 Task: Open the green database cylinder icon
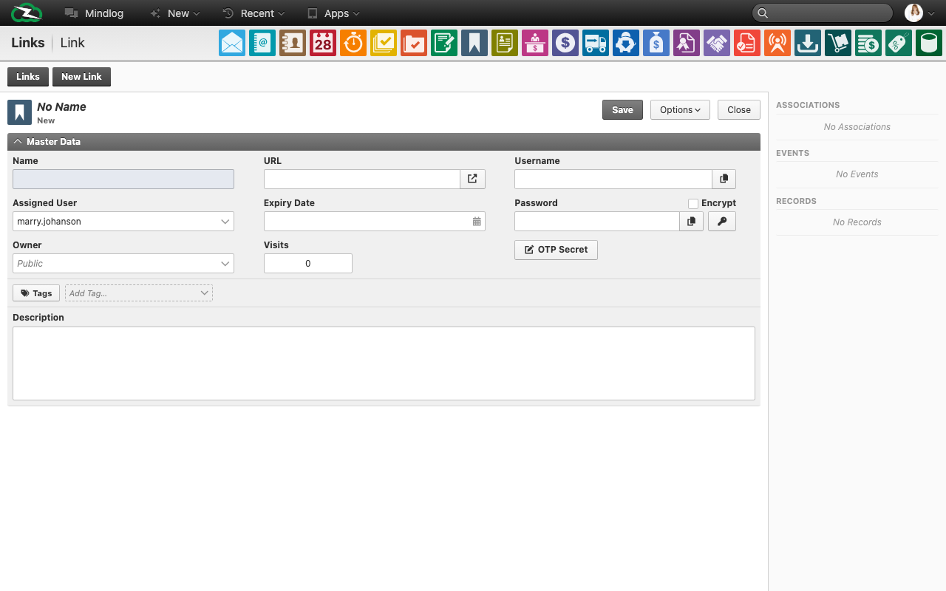(x=929, y=43)
